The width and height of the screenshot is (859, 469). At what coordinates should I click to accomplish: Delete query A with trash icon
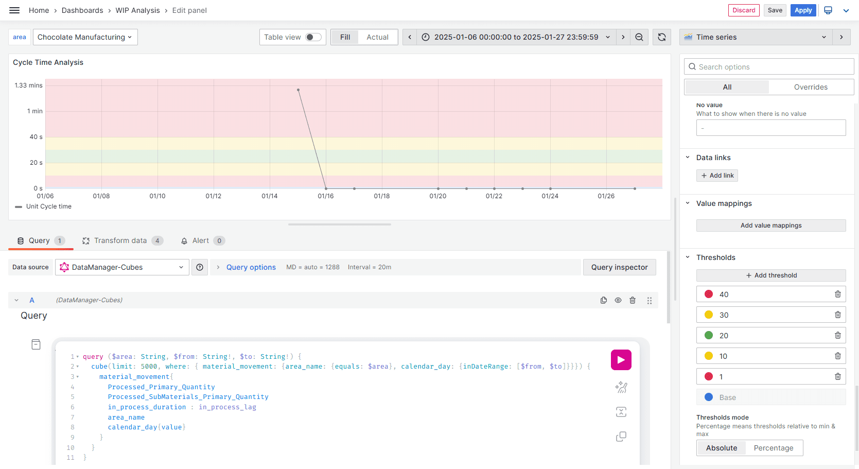[x=633, y=300]
